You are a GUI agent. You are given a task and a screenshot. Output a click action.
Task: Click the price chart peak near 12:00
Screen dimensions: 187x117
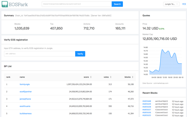click(162, 50)
